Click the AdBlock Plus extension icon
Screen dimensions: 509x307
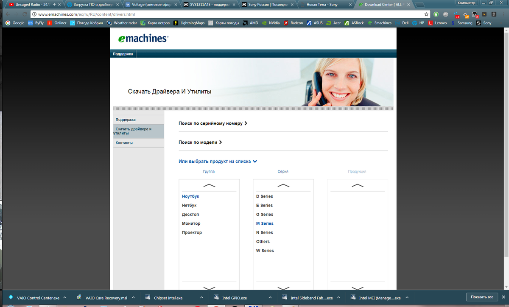coord(445,14)
